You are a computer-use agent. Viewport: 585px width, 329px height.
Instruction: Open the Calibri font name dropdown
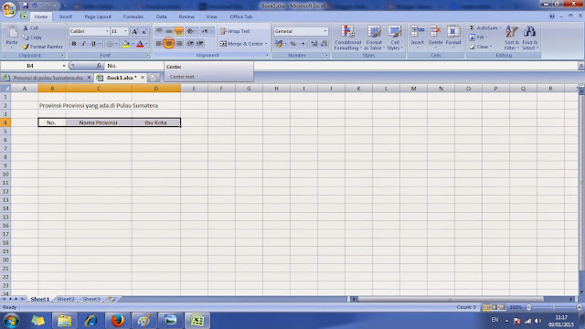[107, 31]
